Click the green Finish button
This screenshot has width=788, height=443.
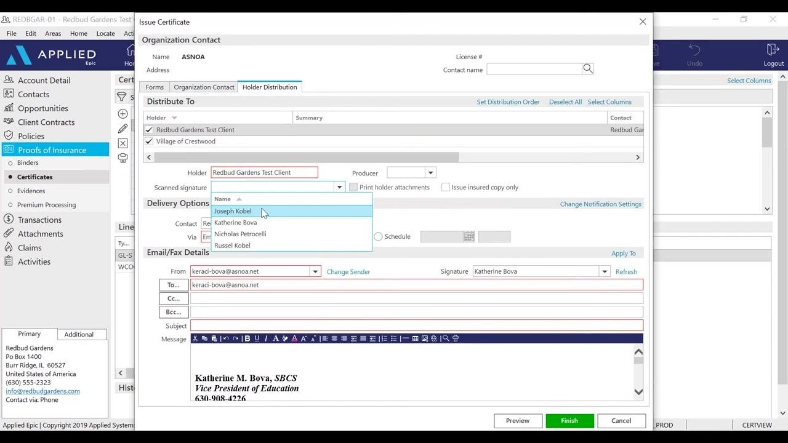pyautogui.click(x=569, y=421)
